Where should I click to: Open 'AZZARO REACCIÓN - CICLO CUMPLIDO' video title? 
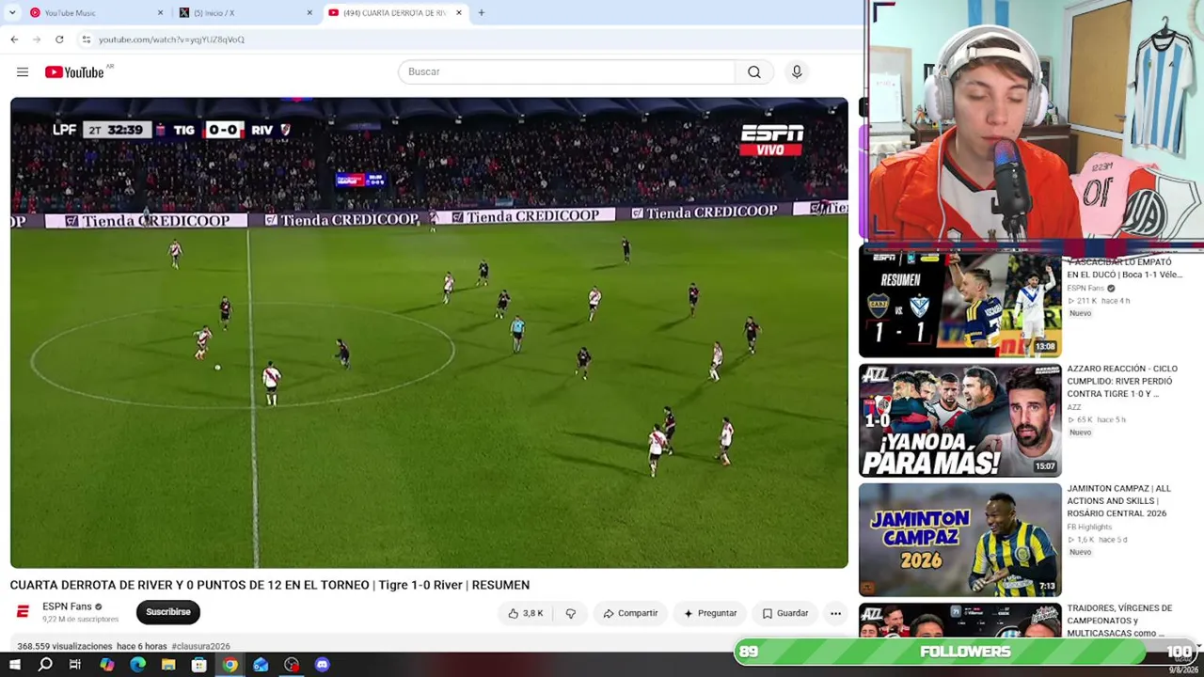coord(1122,381)
